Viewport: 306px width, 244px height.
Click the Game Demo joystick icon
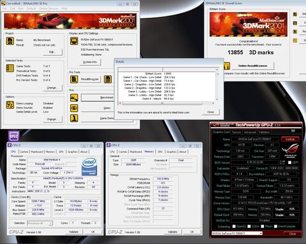click(x=74, y=118)
